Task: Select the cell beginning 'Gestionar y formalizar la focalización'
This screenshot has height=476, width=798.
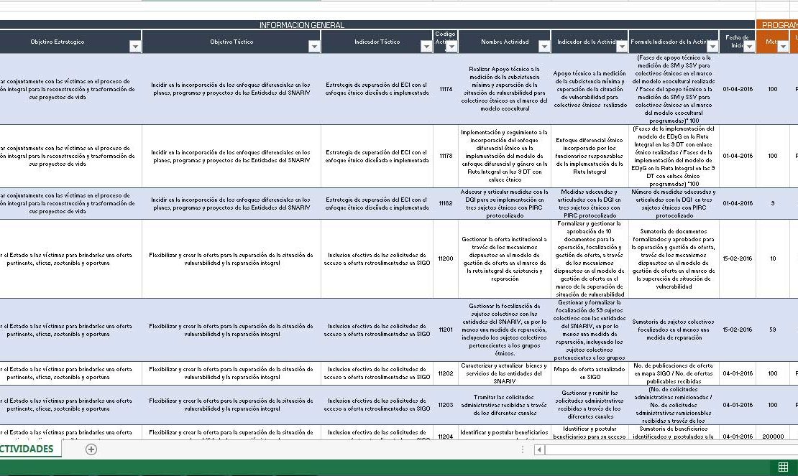Action: (x=590, y=330)
